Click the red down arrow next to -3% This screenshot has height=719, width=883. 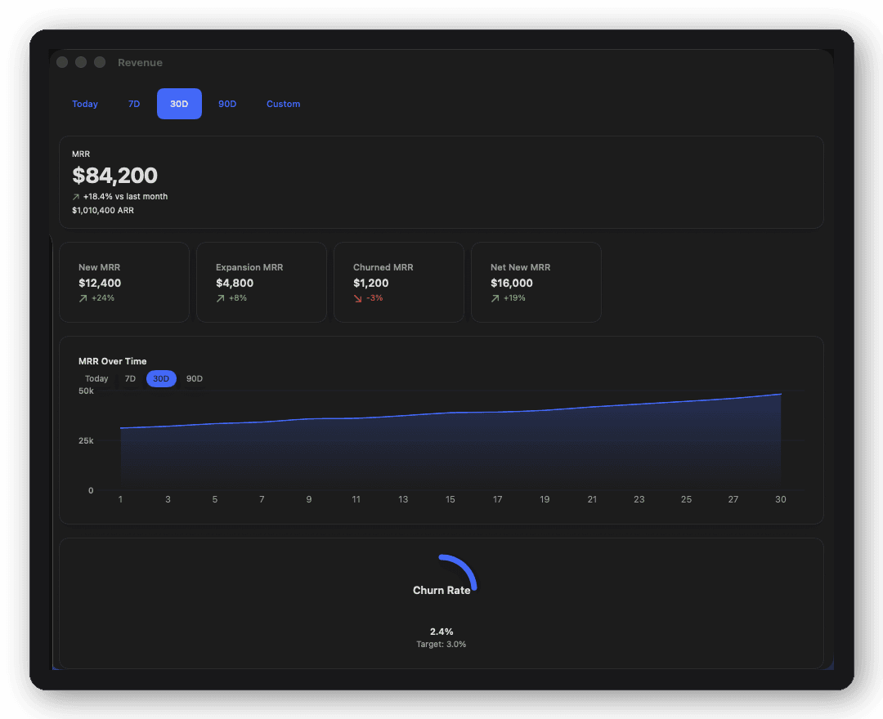[x=357, y=298]
